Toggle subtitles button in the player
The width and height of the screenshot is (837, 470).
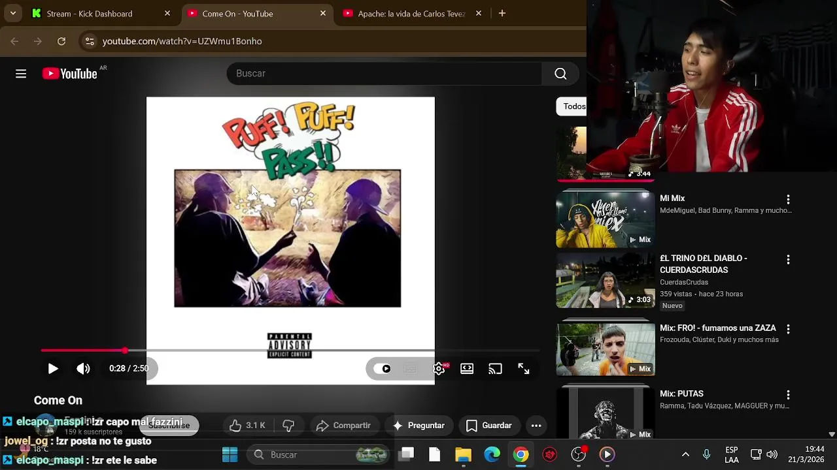coord(411,369)
